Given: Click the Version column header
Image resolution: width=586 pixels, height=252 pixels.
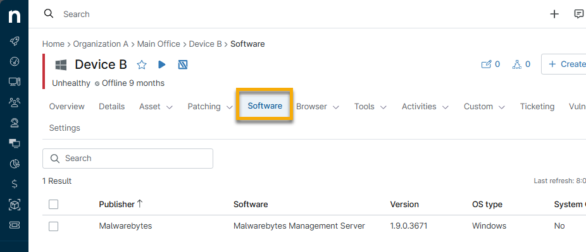Looking at the screenshot, I should coord(404,204).
